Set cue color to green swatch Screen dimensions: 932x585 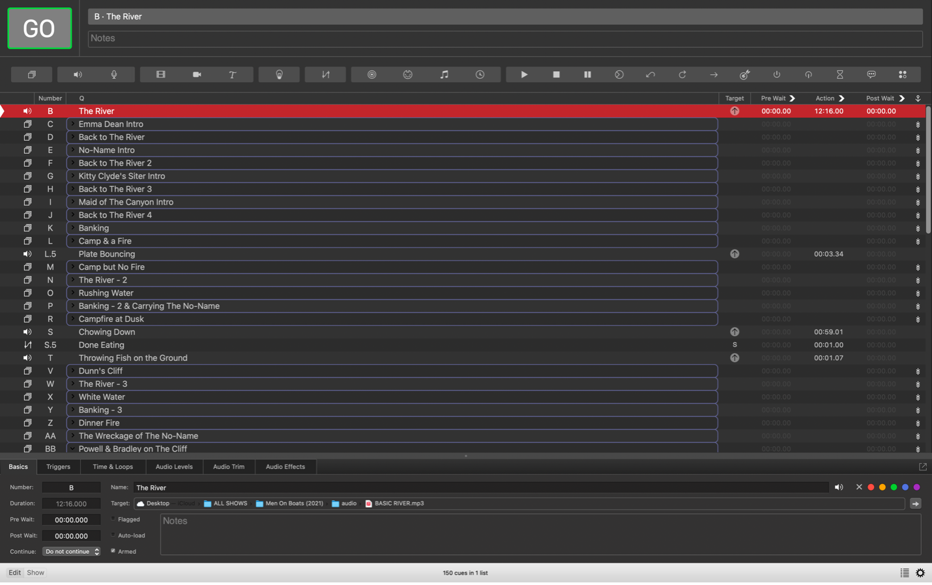pyautogui.click(x=894, y=487)
